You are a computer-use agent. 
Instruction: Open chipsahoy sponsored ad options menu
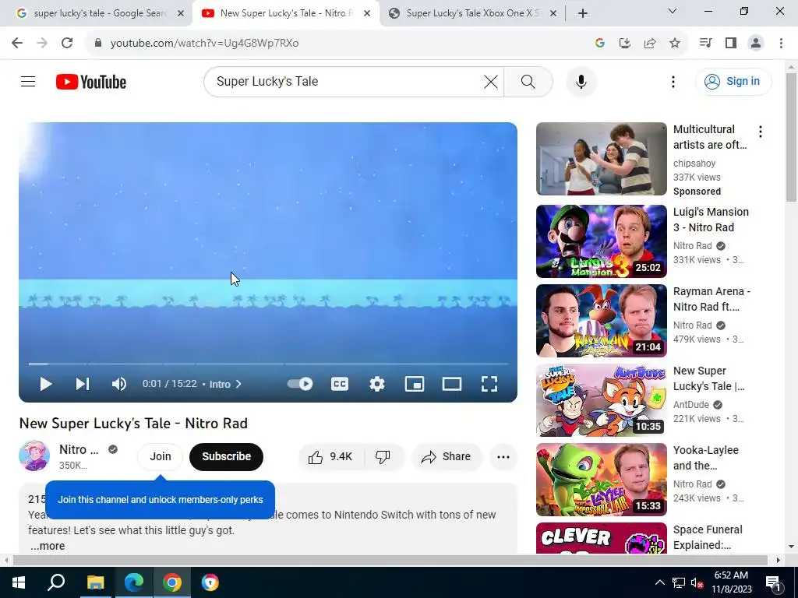coord(761,132)
